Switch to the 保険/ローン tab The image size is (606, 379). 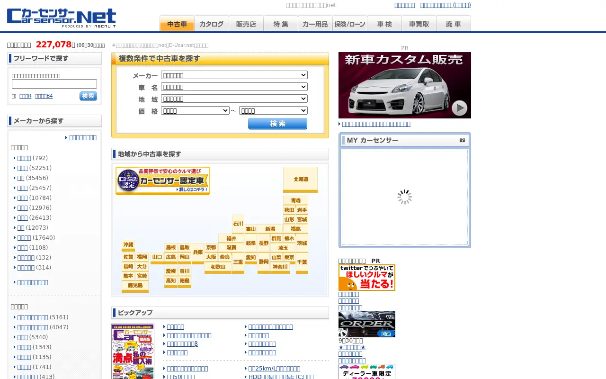(x=350, y=24)
